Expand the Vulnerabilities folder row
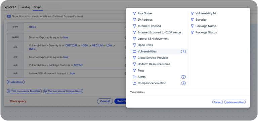 159,51
